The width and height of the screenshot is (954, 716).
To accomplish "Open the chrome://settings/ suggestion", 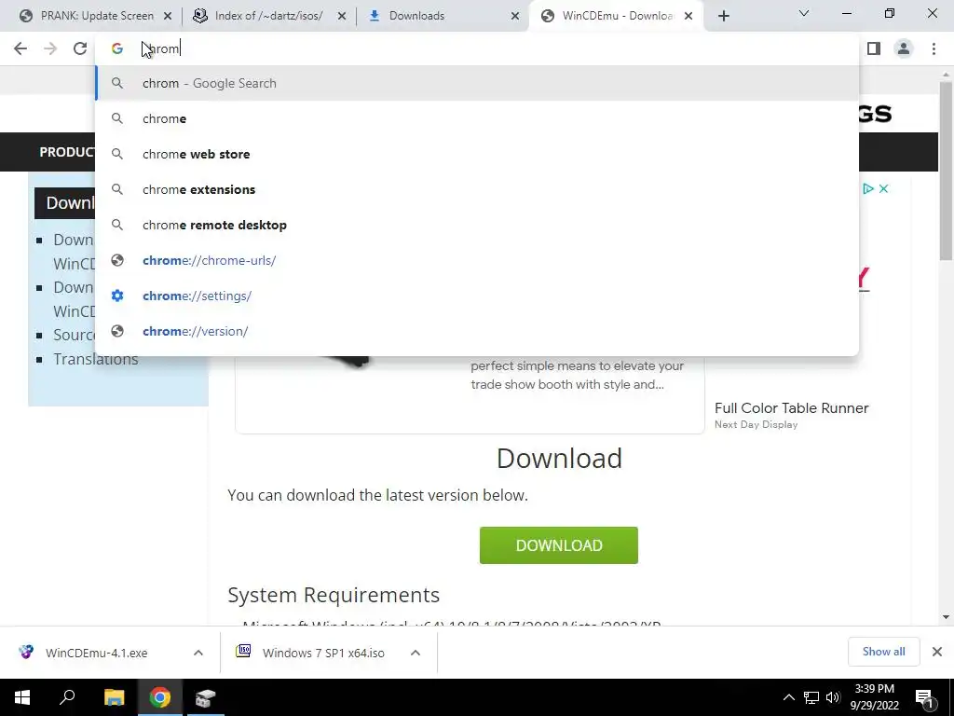I will click(x=477, y=296).
